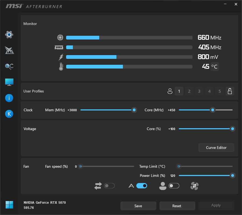Unlock profiles with the padlock icon
Image resolution: width=242 pixels, height=215 pixels.
tap(230, 91)
